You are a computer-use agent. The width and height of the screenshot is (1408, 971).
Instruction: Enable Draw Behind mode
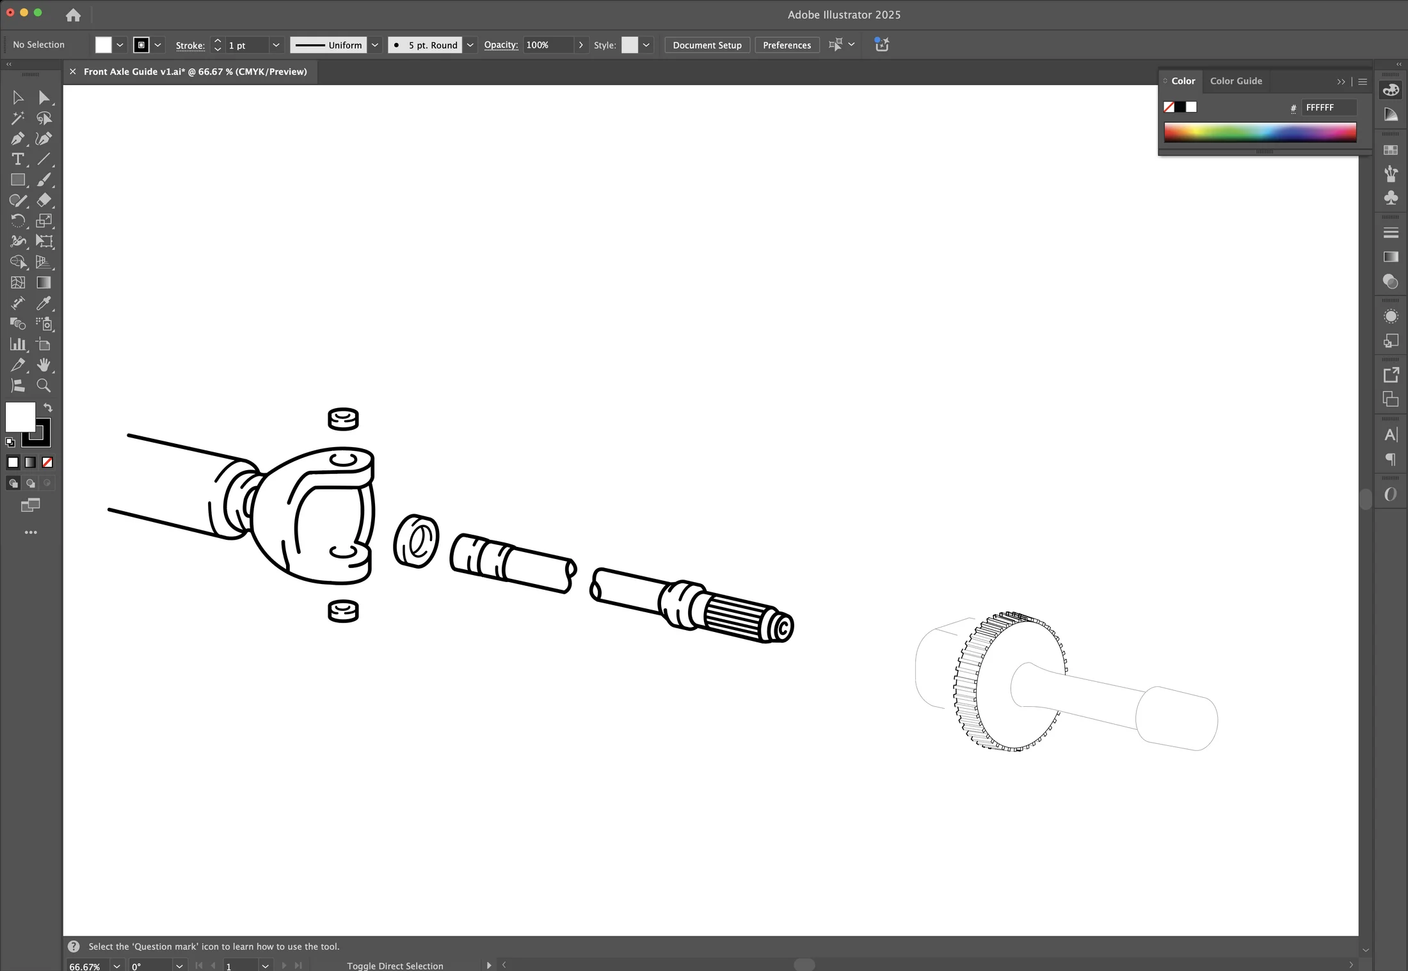[x=30, y=483]
